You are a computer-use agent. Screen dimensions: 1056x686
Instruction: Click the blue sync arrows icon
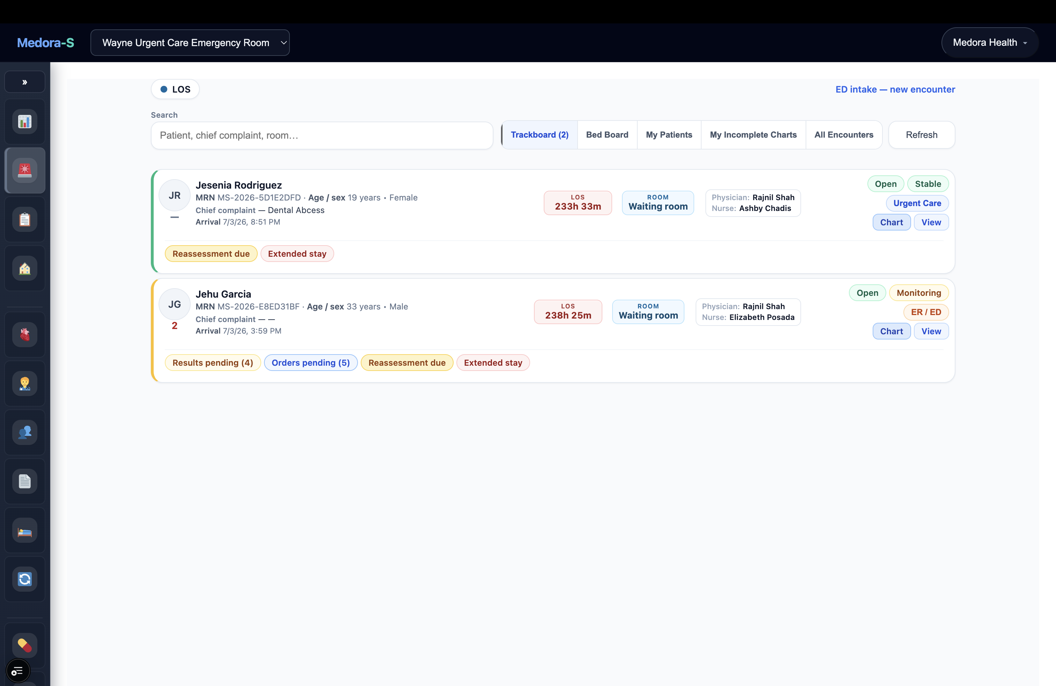(x=25, y=579)
